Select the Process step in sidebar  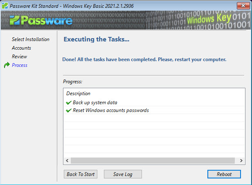point(20,65)
